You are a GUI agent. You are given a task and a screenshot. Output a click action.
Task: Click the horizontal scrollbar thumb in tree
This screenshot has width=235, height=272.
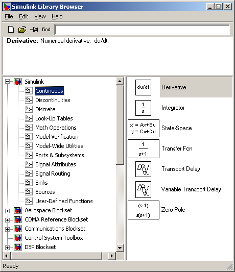[56, 256]
